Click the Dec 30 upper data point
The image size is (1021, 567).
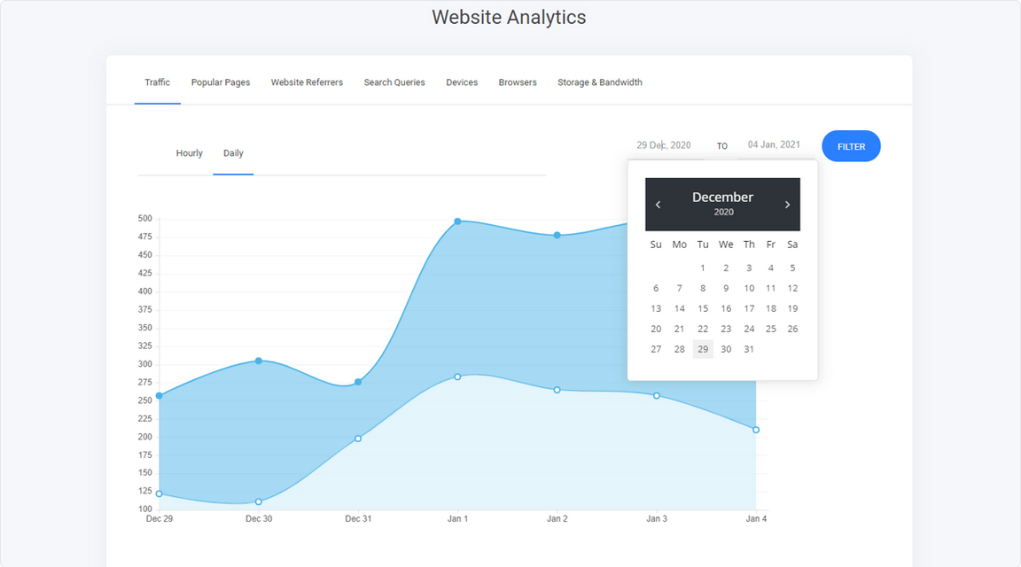(x=259, y=361)
